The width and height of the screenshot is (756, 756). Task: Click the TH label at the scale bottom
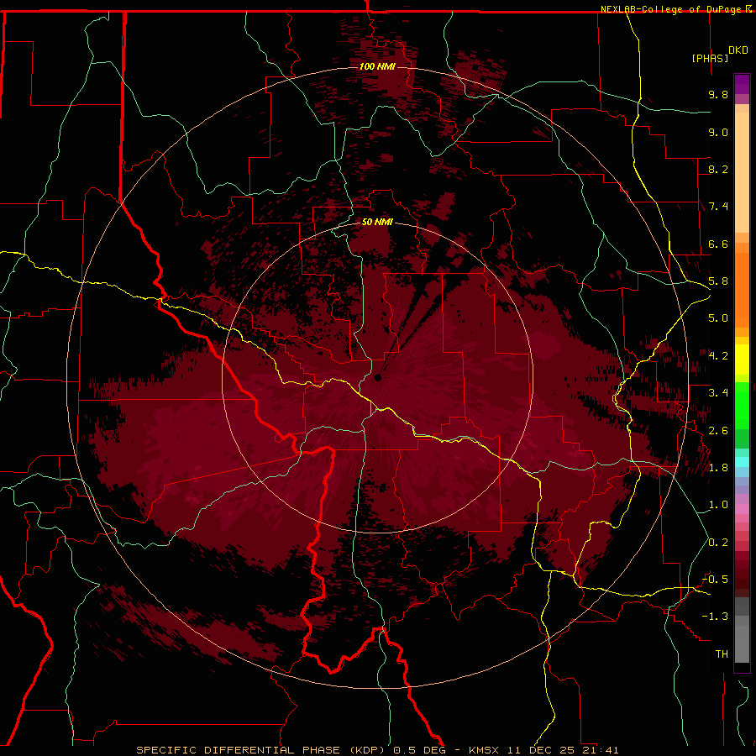pyautogui.click(x=722, y=654)
